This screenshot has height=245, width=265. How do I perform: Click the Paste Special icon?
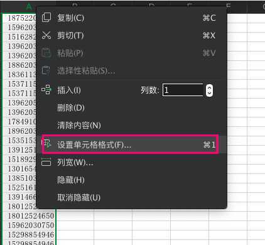click(x=46, y=70)
